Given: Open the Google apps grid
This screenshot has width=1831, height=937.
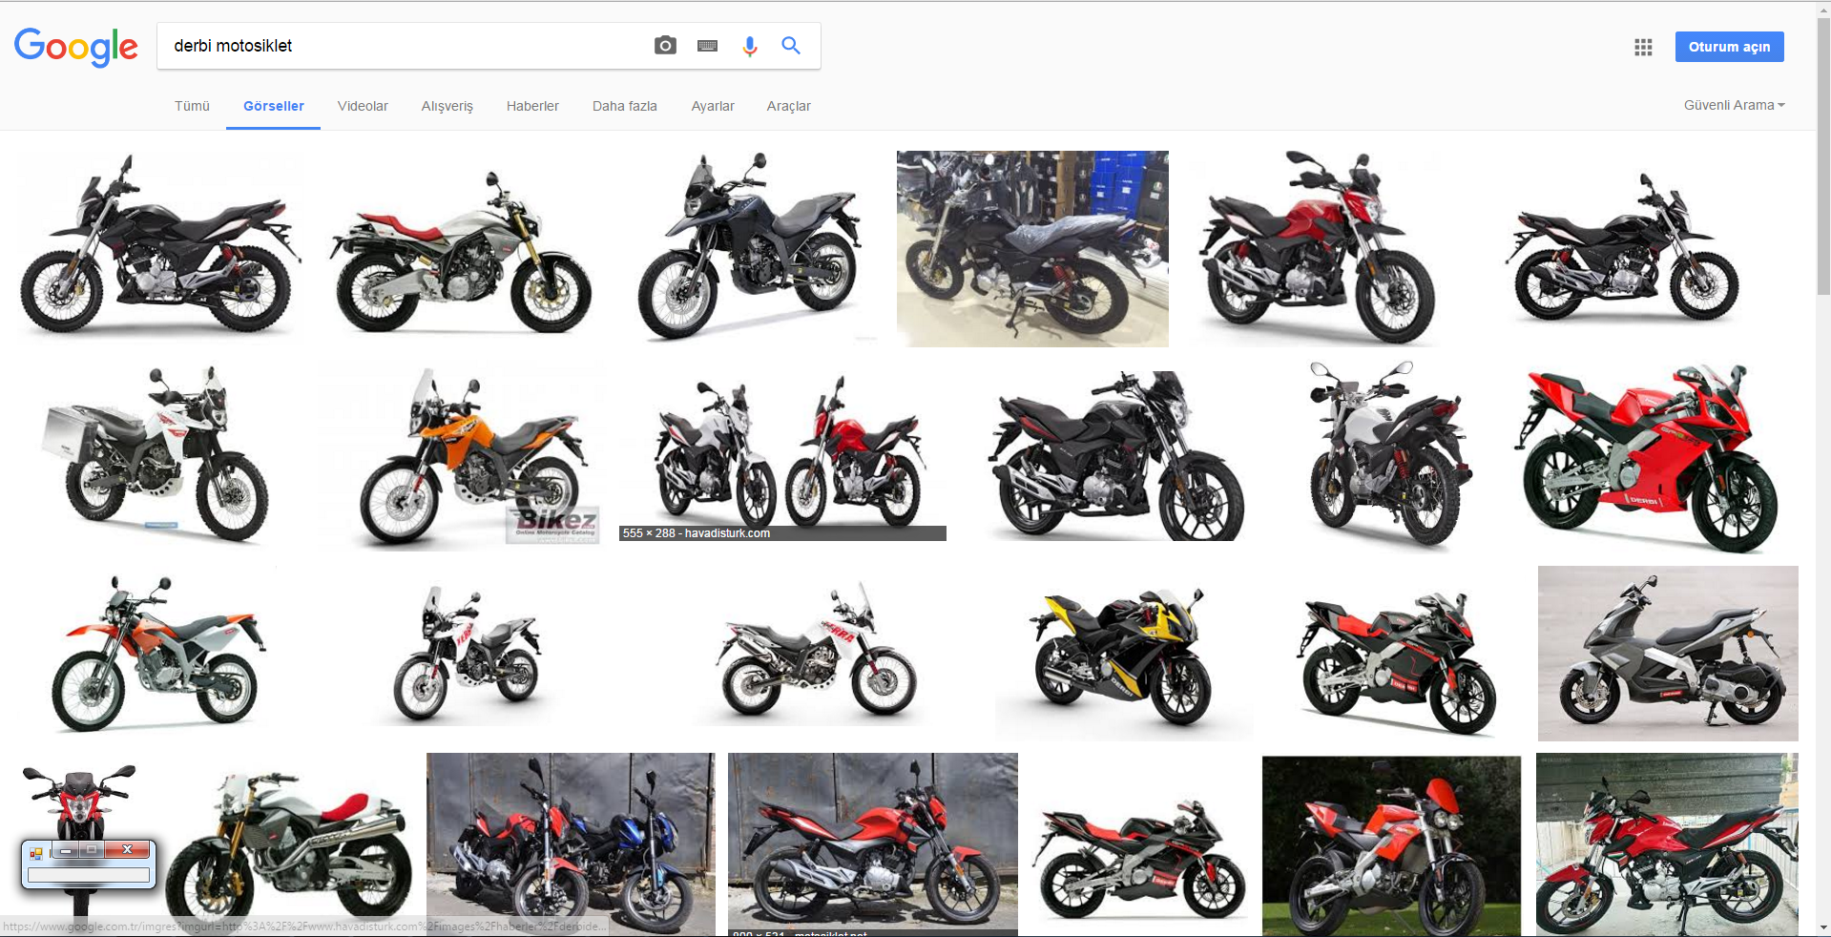Looking at the screenshot, I should (1643, 47).
